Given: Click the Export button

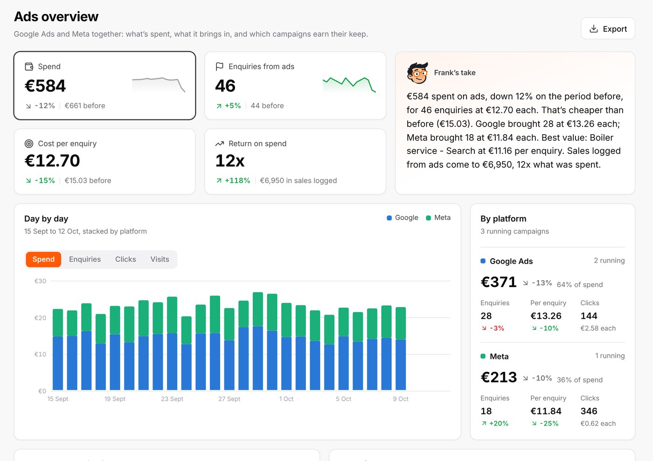Looking at the screenshot, I should tap(608, 28).
